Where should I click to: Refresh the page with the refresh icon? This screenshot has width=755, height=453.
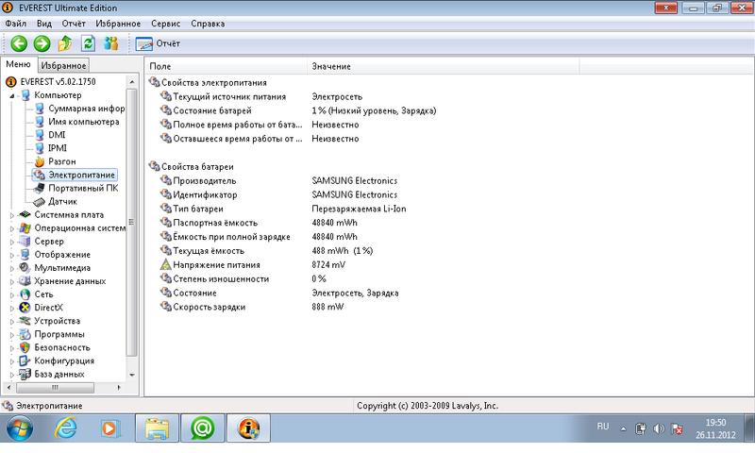pos(88,43)
